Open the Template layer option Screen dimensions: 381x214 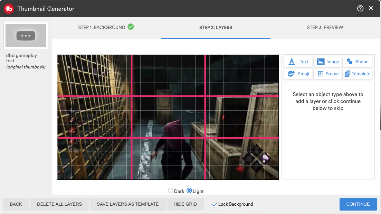tap(358, 74)
